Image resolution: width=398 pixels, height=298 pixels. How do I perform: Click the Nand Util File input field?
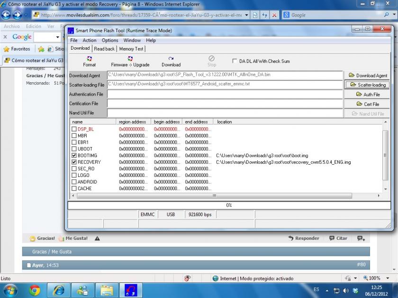(x=225, y=113)
